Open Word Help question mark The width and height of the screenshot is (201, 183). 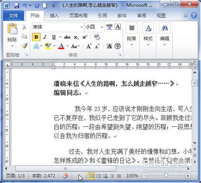coord(194,16)
